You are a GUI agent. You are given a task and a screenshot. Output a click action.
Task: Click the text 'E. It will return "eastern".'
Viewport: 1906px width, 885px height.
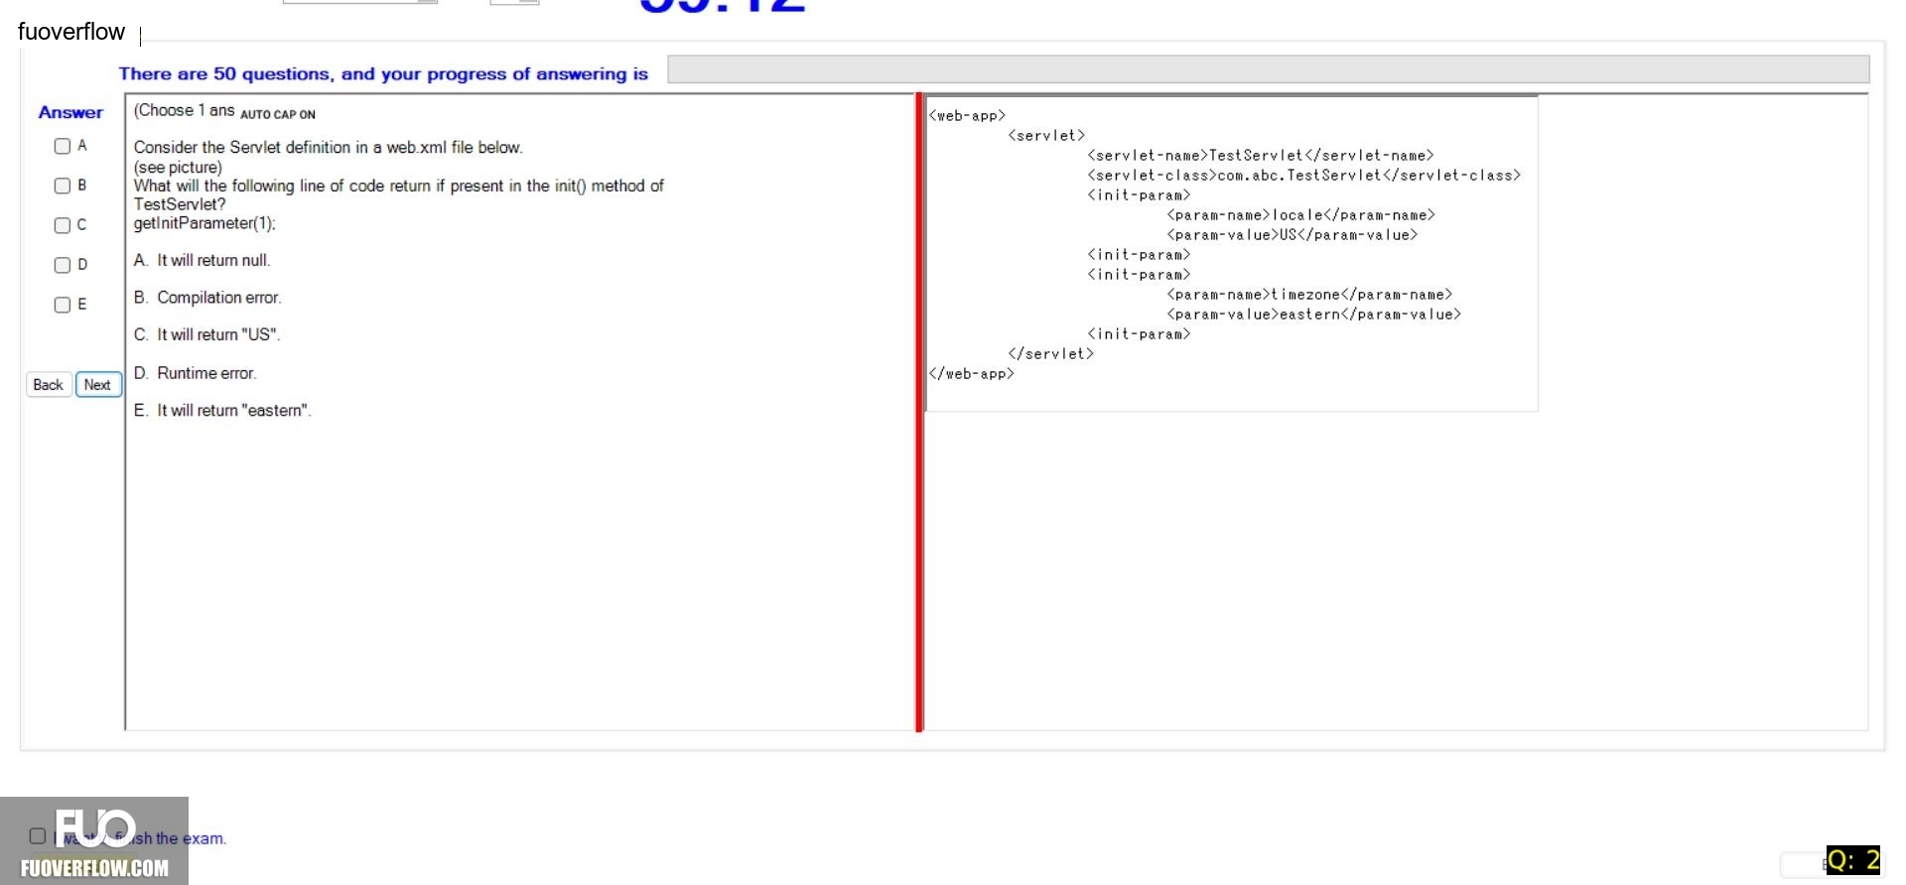222,411
